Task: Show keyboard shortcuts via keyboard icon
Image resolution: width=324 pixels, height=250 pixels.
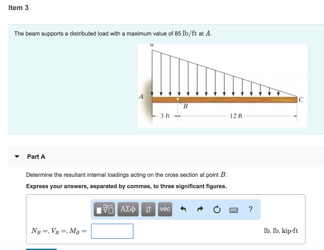Action: (234, 209)
